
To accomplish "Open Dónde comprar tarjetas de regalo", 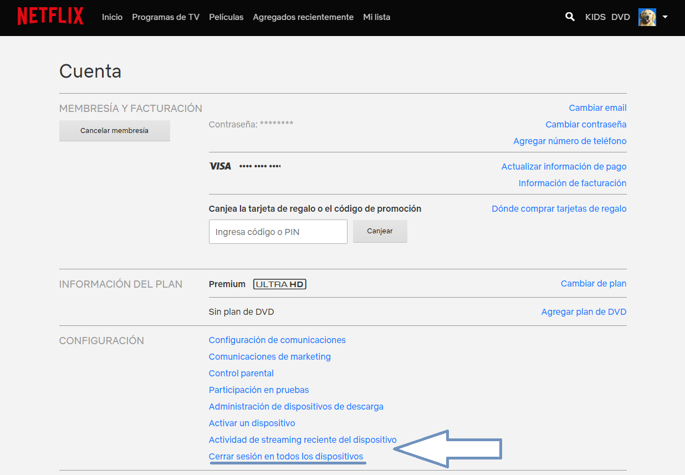I will tap(559, 209).
